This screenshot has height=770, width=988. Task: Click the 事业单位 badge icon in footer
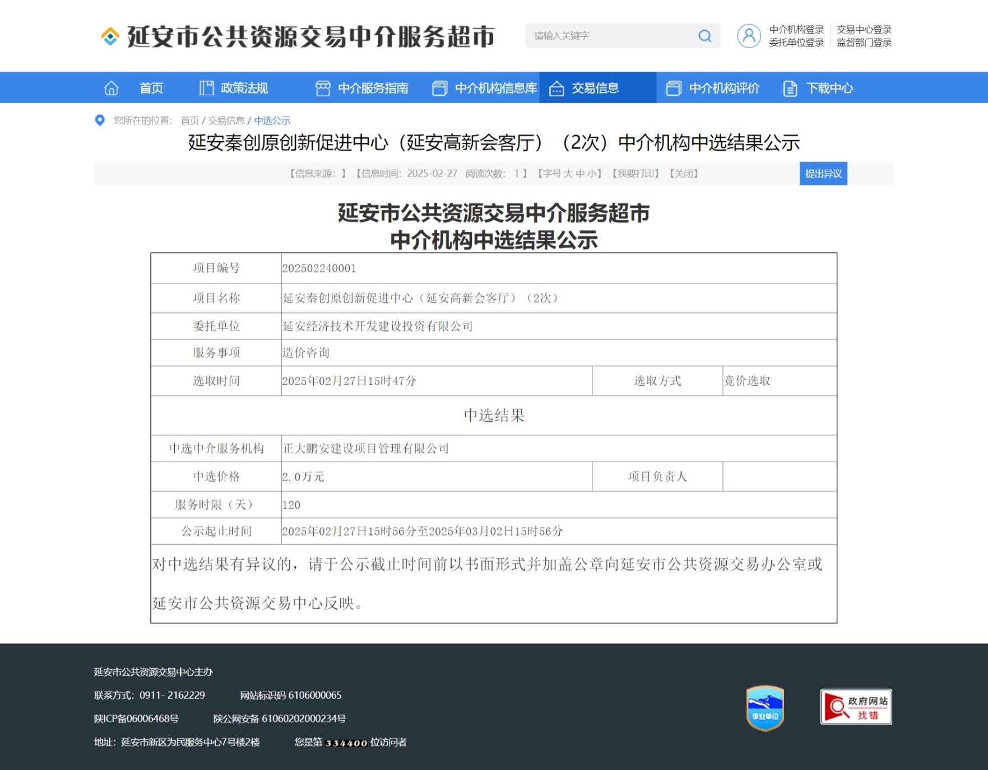pyautogui.click(x=765, y=708)
